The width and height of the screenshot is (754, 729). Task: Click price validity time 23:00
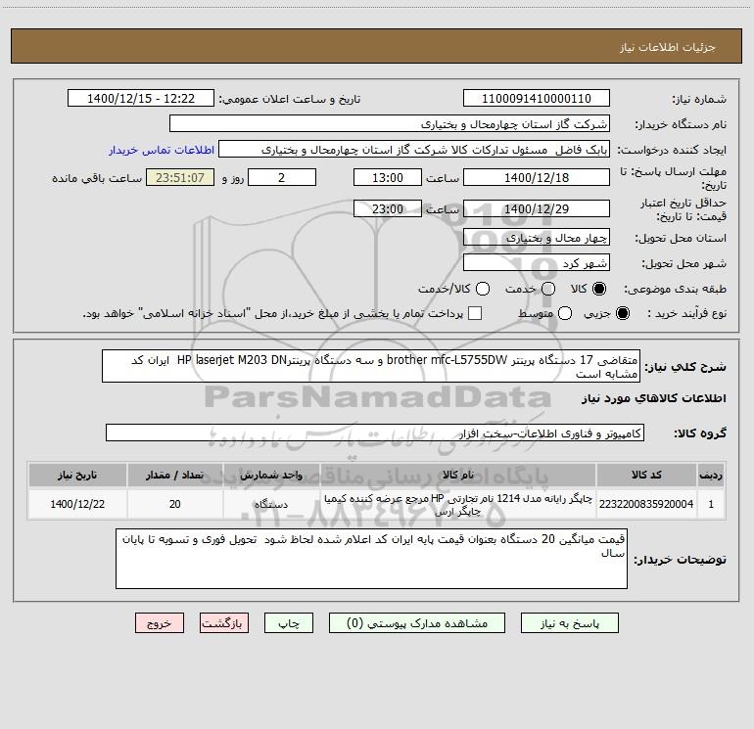click(388, 208)
